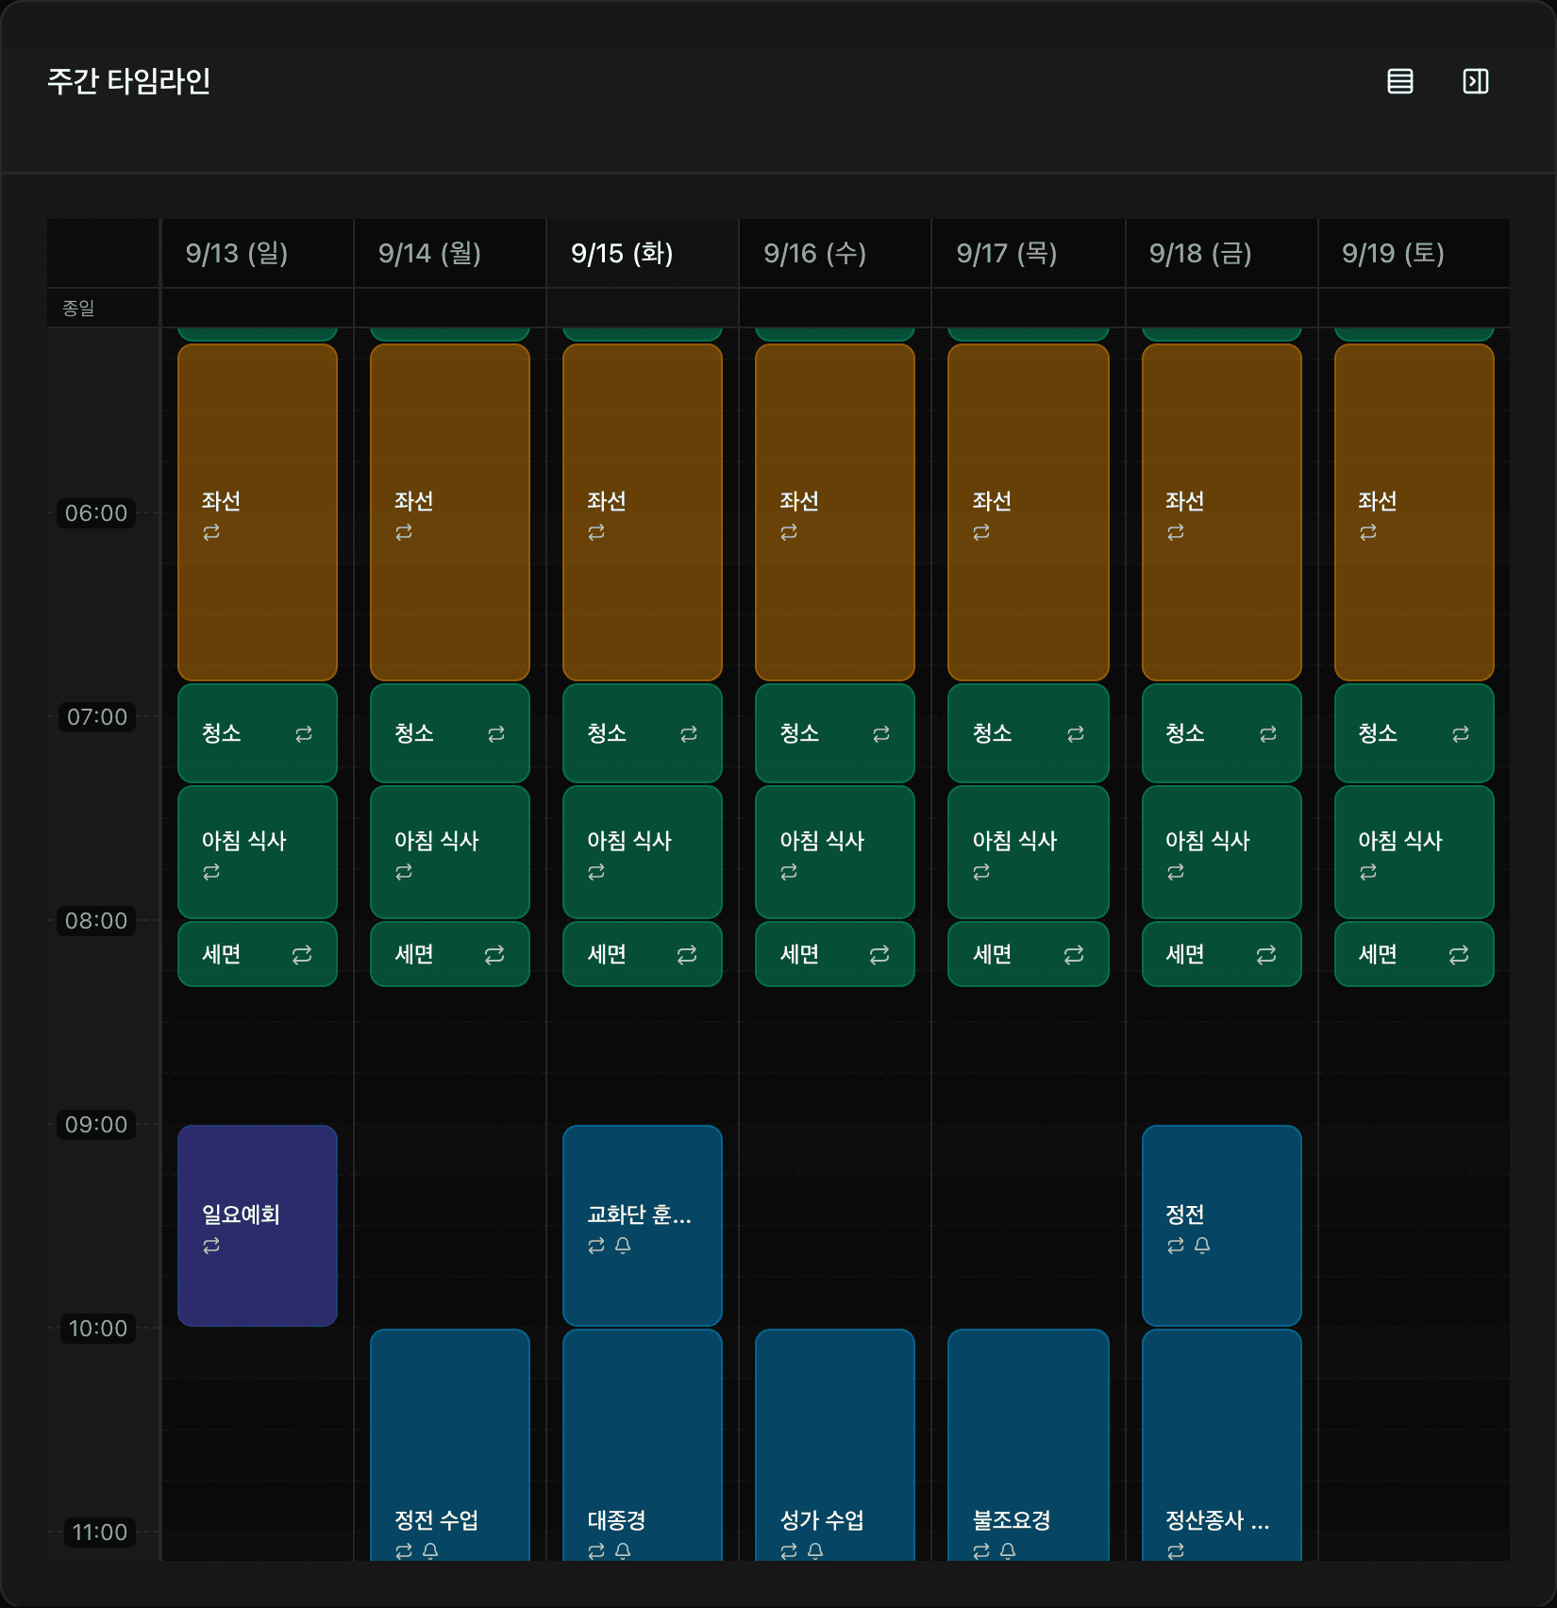Click the repeat icon on 9/13 청소
1557x1608 pixels.
pos(304,734)
